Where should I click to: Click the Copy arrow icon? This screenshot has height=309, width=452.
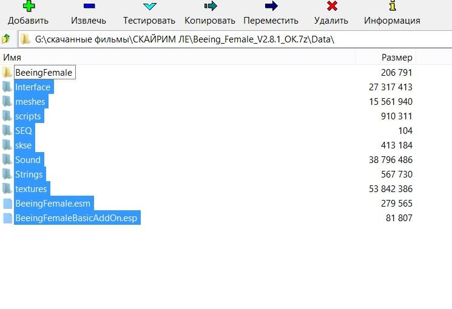210,7
